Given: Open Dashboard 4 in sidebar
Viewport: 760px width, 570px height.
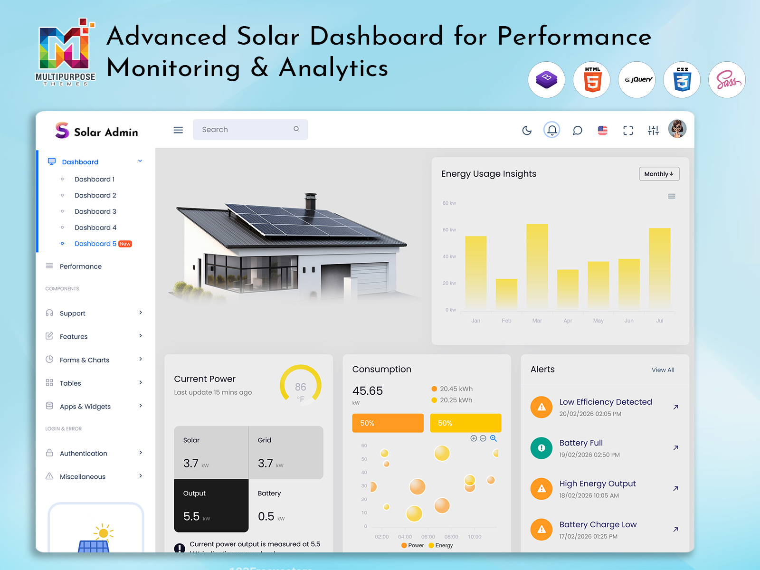Looking at the screenshot, I should pos(95,228).
